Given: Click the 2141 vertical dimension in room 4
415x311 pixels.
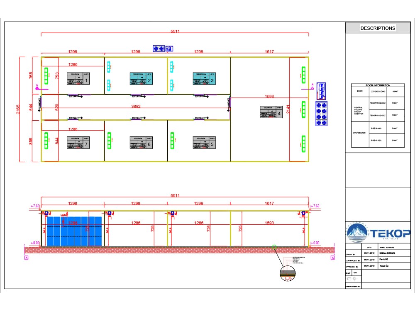Looking at the screenshot, I should click(288, 109).
